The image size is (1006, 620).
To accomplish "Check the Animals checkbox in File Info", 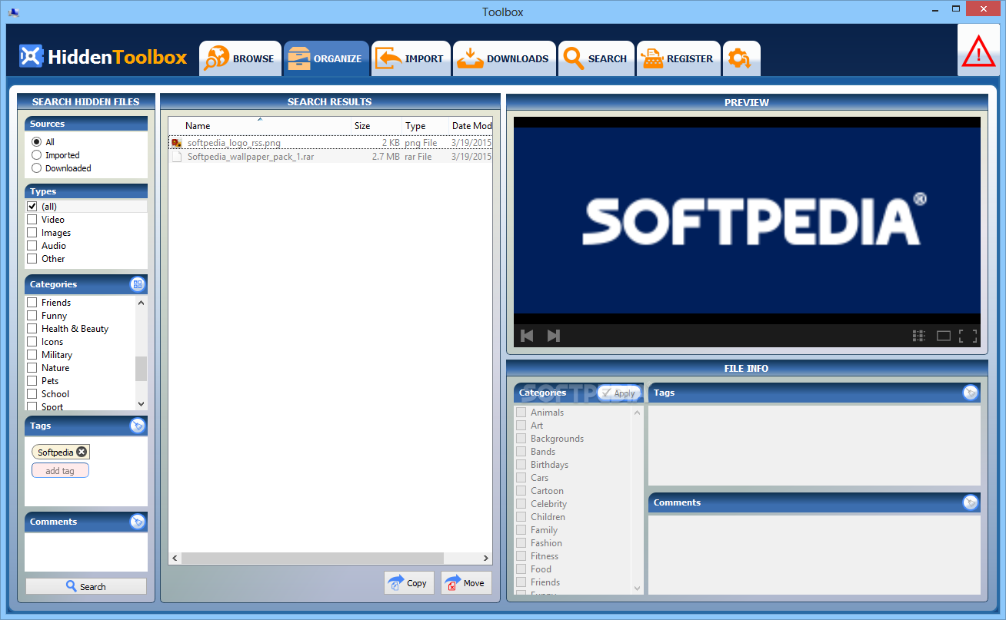I will coord(521,412).
